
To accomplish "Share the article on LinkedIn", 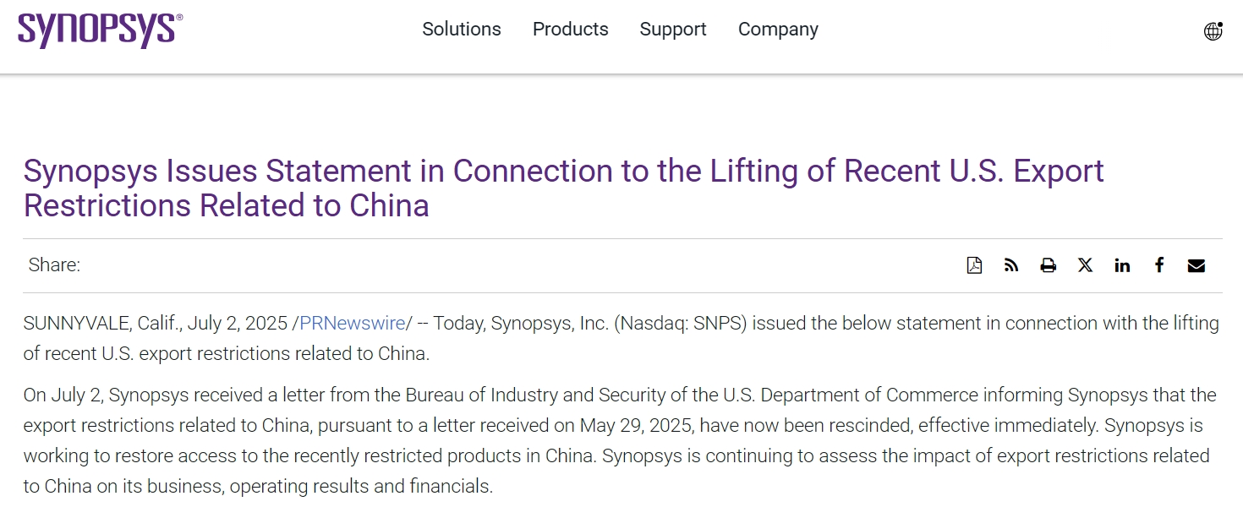I will (1122, 265).
